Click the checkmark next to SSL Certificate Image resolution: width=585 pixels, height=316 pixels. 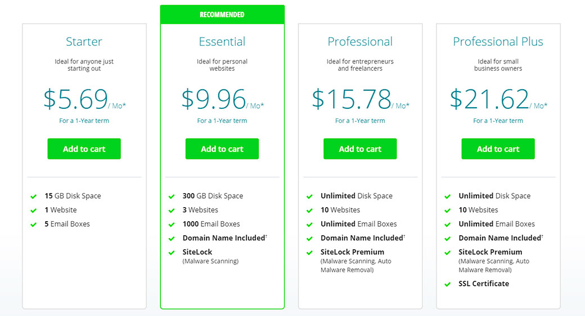(x=448, y=284)
